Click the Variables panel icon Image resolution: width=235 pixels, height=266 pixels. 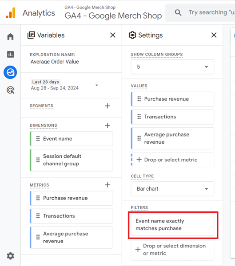coord(31,35)
